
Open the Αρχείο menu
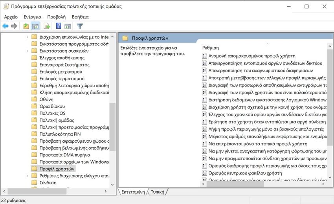pos(11,17)
